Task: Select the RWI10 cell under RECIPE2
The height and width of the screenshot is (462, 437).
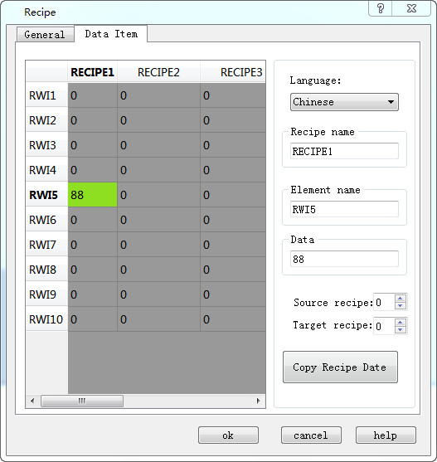Action: pos(158,319)
